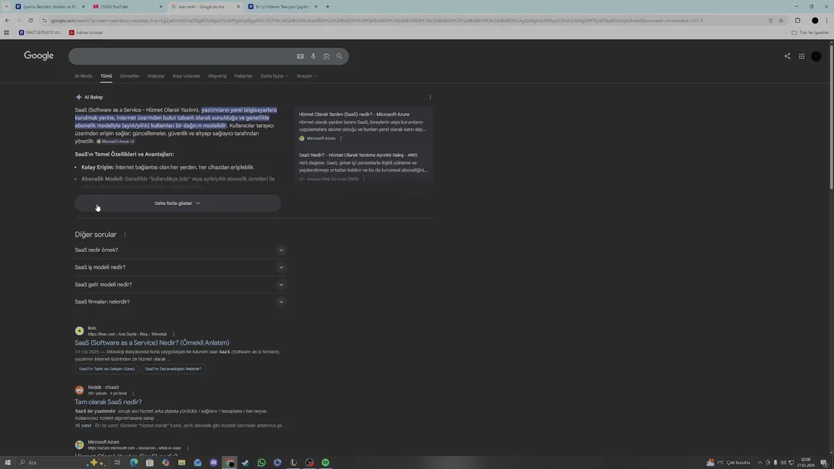Open a new browser tab
Viewport: 834px width, 469px height.
pos(327,7)
